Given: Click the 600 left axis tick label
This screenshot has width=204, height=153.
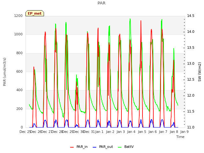Looking at the screenshot, I should [x=19, y=71].
